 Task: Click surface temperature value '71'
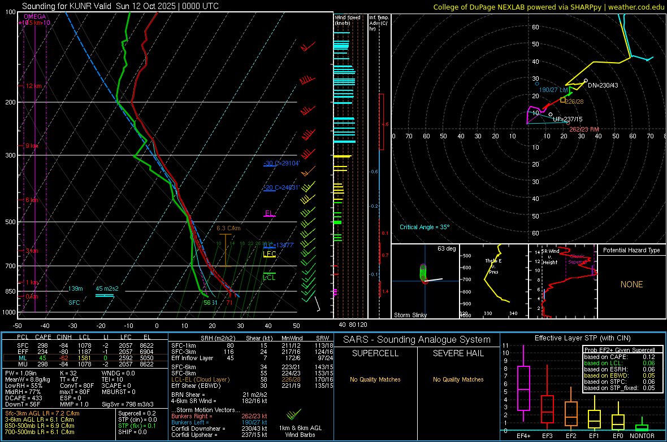coord(229,303)
